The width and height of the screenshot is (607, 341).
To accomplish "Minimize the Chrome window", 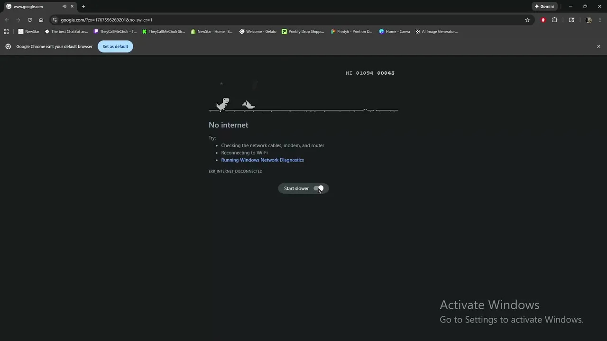I will [x=570, y=7].
